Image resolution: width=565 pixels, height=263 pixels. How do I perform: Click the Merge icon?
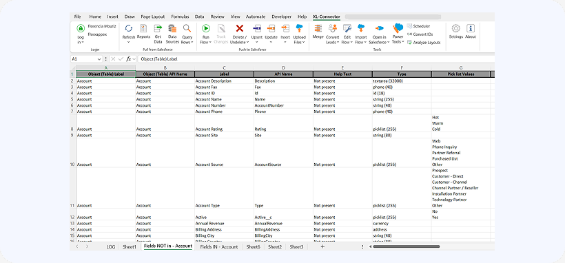tap(318, 28)
